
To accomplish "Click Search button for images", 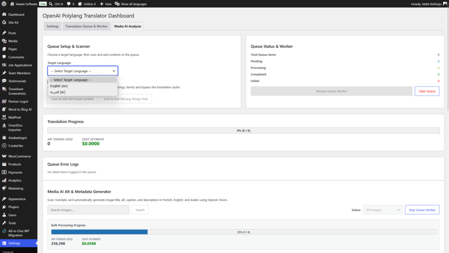I will pyautogui.click(x=140, y=210).
